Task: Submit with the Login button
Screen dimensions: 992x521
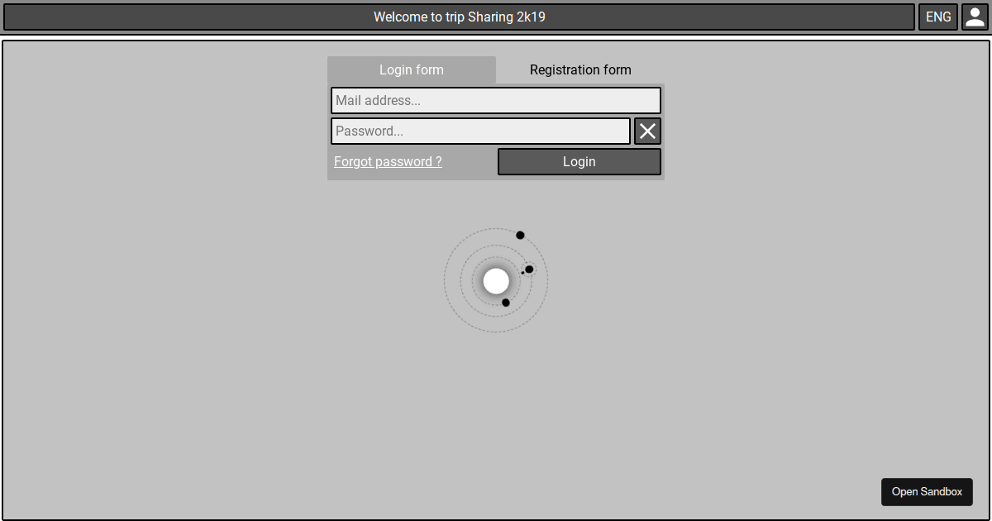Action: [x=579, y=162]
